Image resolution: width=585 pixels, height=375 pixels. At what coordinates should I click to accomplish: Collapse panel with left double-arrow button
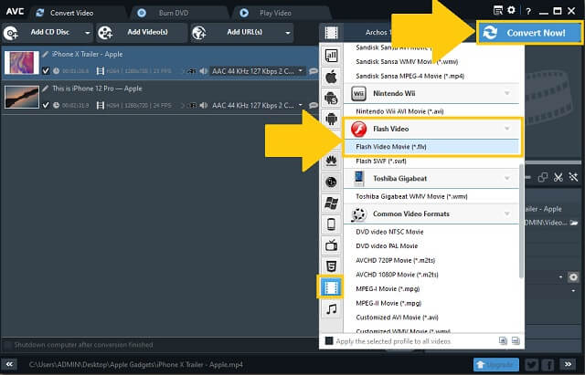tap(9, 364)
